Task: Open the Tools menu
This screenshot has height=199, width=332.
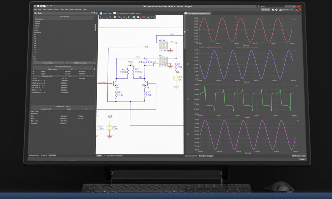Action: [56, 10]
